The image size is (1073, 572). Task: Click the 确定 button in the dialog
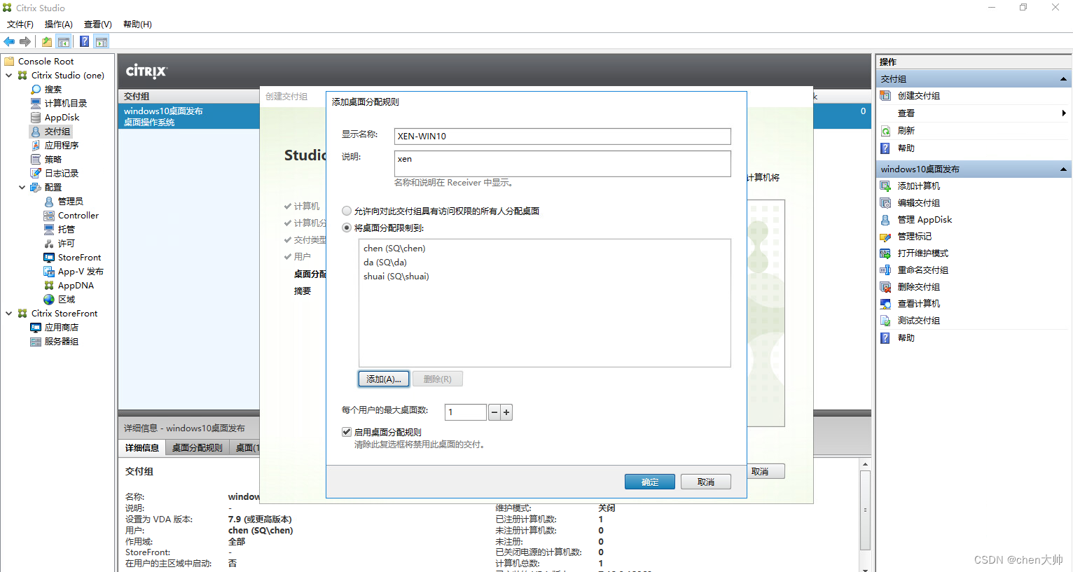coord(650,482)
